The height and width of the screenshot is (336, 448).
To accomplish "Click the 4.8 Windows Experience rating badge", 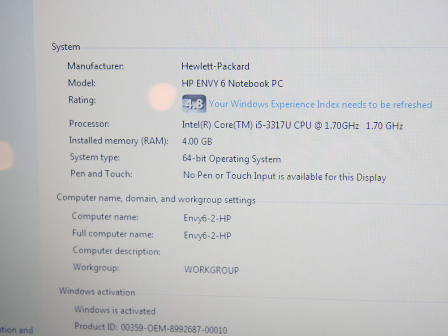I will [194, 104].
